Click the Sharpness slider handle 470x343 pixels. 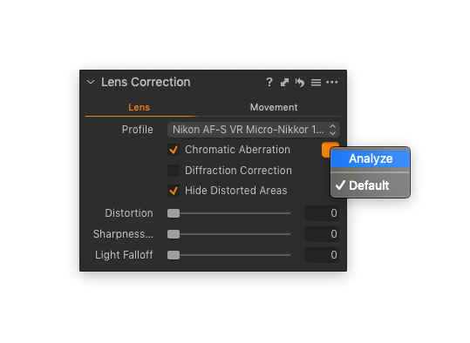click(x=174, y=234)
